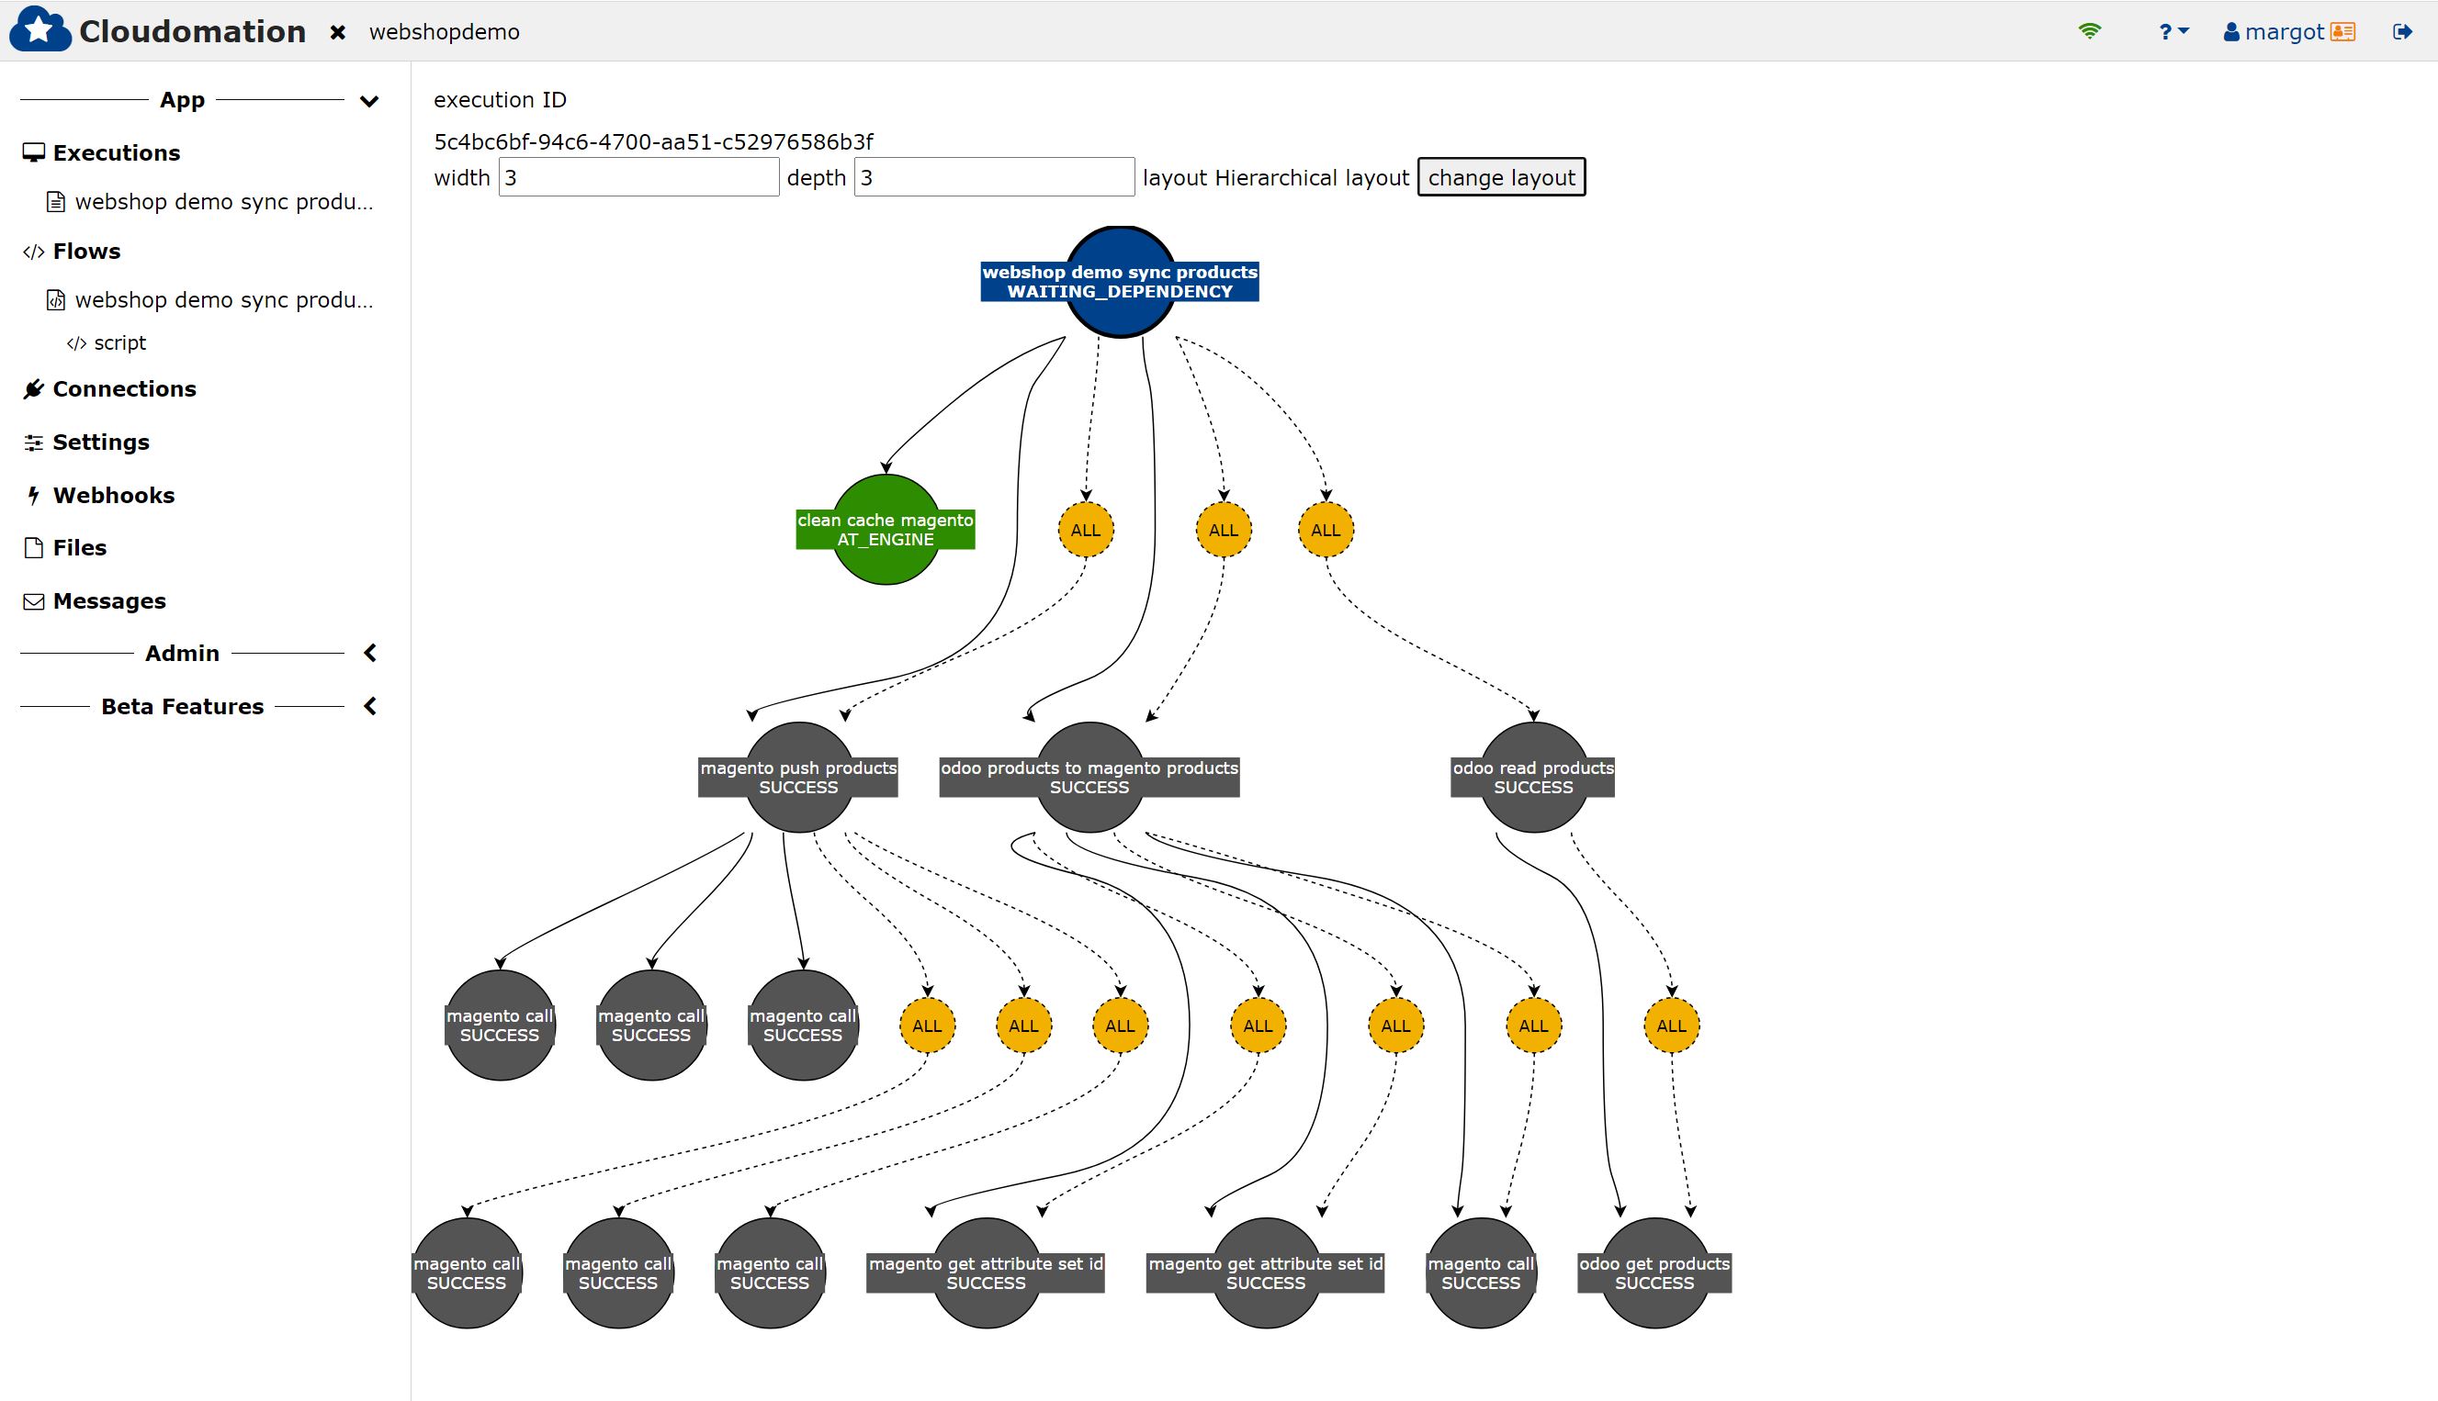Click the change layout button
2438x1401 pixels.
pos(1500,177)
